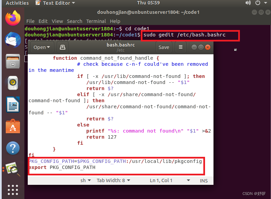Click 'cd code1' in the terminal

[x=137, y=28]
